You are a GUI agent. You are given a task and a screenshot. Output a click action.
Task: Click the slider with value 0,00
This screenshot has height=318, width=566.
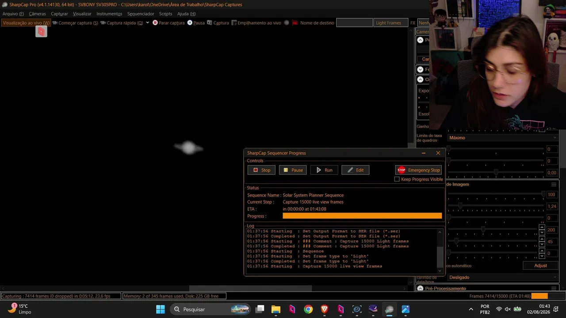point(496,173)
